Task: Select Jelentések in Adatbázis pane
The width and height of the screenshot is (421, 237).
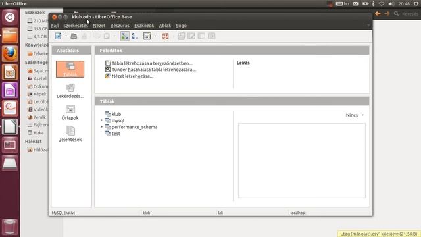Action: click(70, 134)
